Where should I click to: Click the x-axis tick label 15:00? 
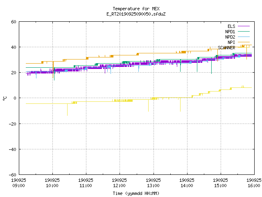(220, 186)
